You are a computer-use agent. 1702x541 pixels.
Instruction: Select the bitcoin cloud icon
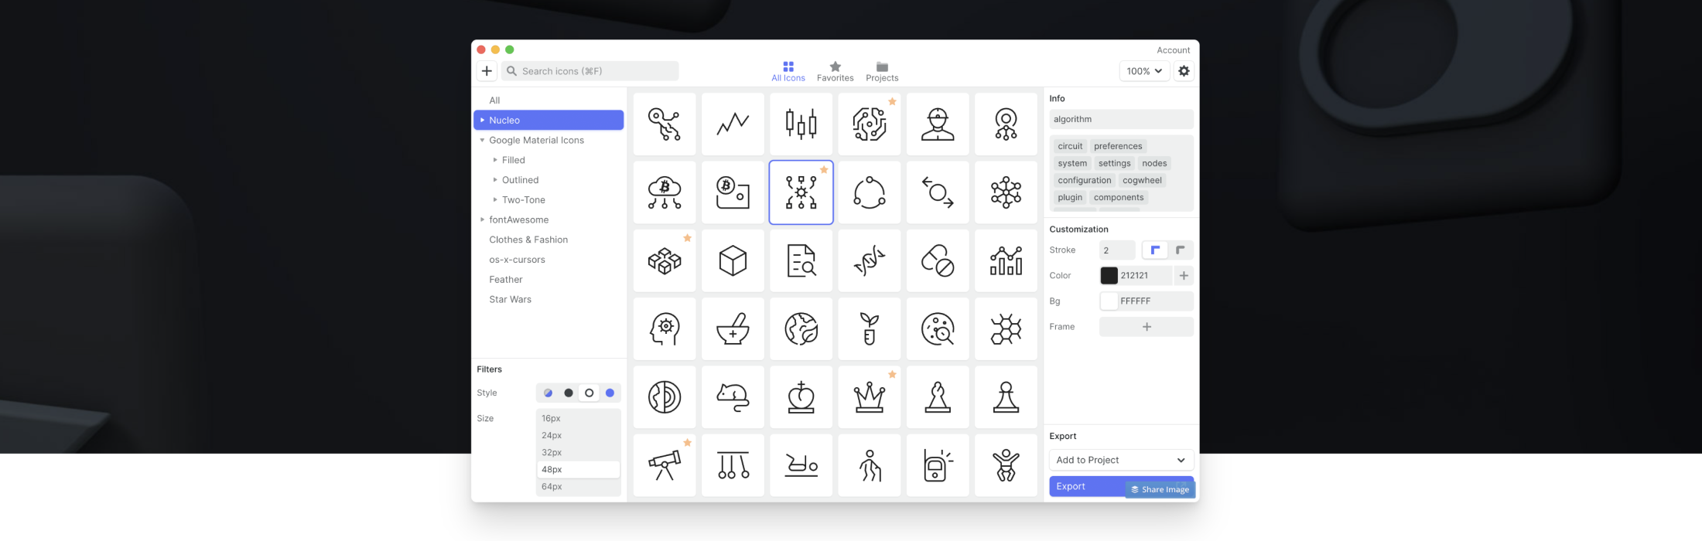click(664, 193)
